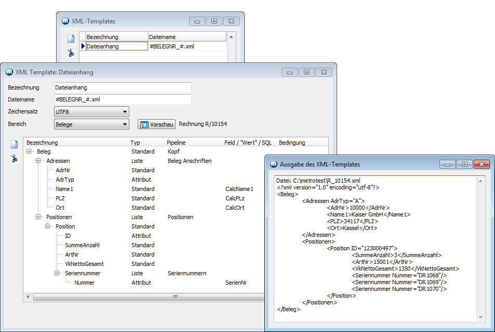The width and height of the screenshot is (495, 332).
Task: Click into the Bezeichnung text field
Action: [123, 88]
